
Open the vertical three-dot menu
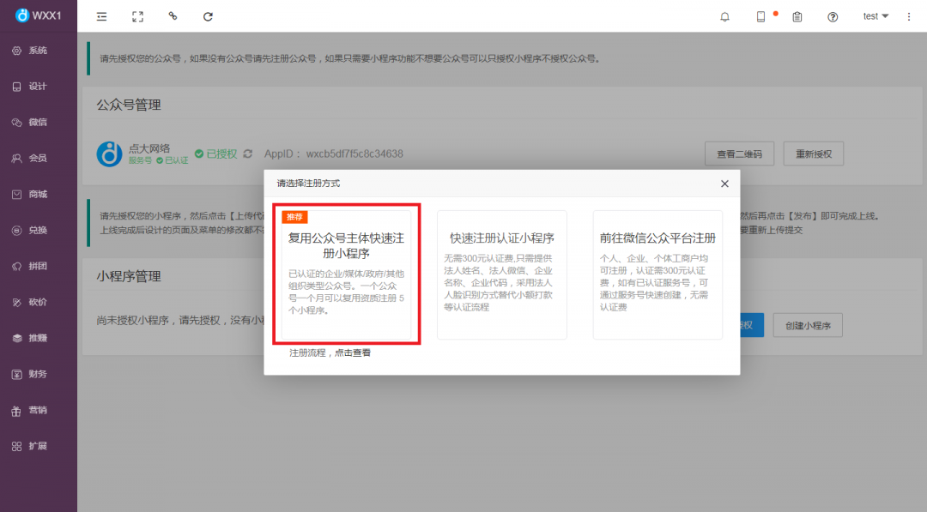907,15
